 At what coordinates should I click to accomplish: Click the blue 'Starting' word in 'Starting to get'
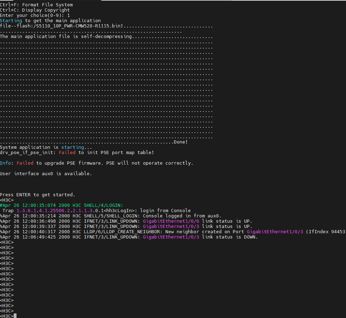[x=11, y=21]
